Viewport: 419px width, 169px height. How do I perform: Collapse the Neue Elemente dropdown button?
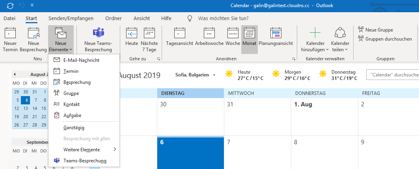pyautogui.click(x=61, y=40)
